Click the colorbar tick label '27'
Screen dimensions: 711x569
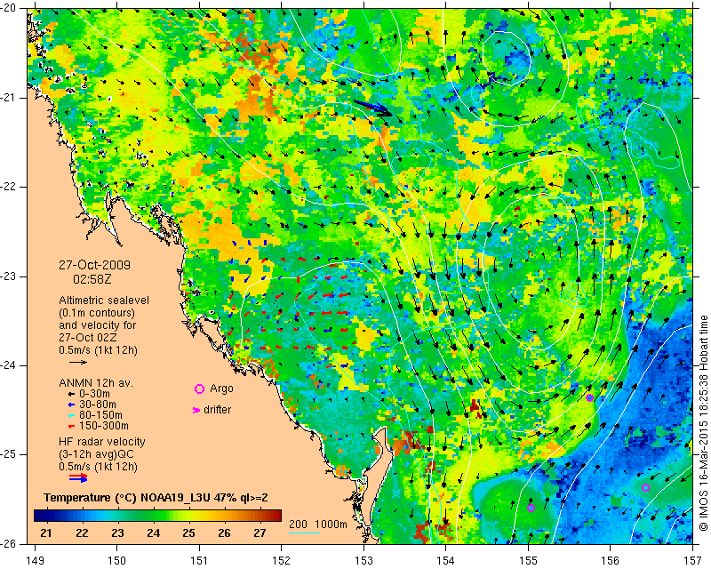[260, 533]
